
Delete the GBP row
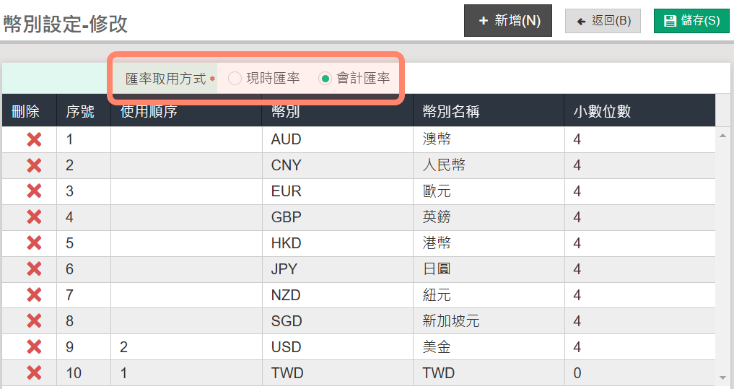click(x=33, y=217)
